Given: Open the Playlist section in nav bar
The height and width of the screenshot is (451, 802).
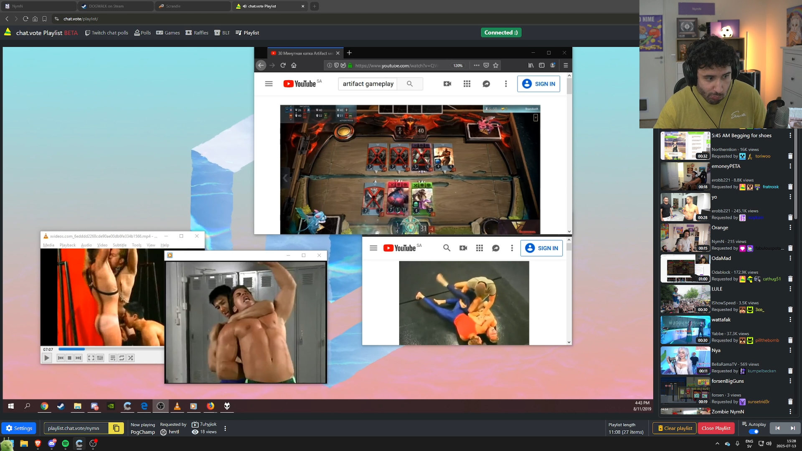Looking at the screenshot, I should pyautogui.click(x=247, y=33).
